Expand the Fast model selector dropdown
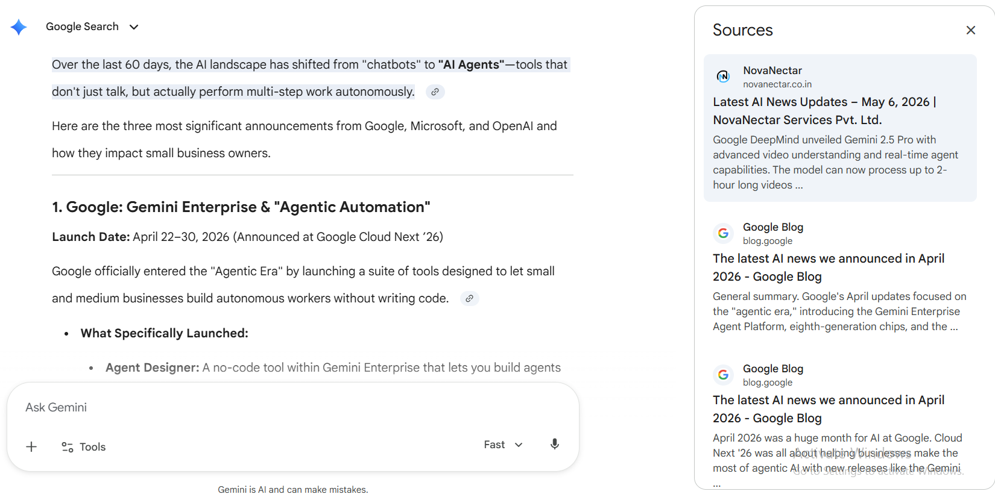 pos(503,445)
